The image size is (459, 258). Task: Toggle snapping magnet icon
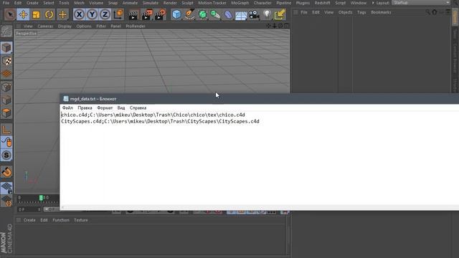click(6, 172)
